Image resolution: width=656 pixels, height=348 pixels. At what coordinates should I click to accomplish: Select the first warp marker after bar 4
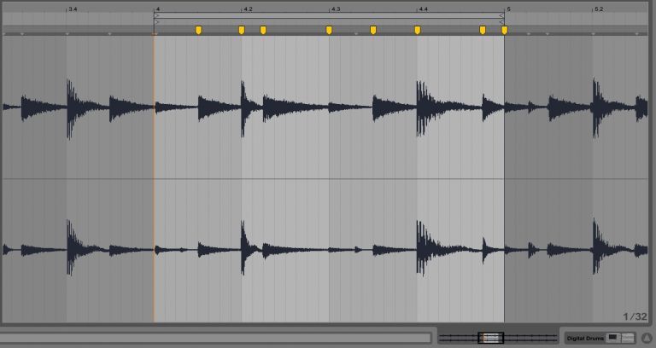click(198, 30)
